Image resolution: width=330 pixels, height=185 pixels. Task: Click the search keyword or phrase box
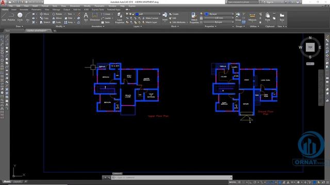(x=242, y=2)
